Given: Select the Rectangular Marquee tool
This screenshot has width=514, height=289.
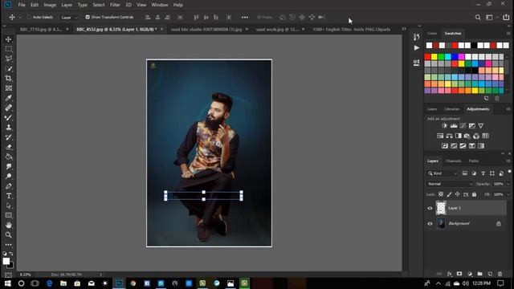Looking at the screenshot, I should 9,49.
